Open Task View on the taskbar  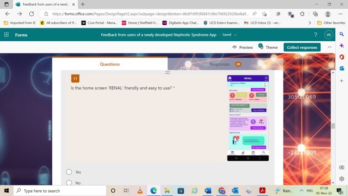(x=126, y=190)
